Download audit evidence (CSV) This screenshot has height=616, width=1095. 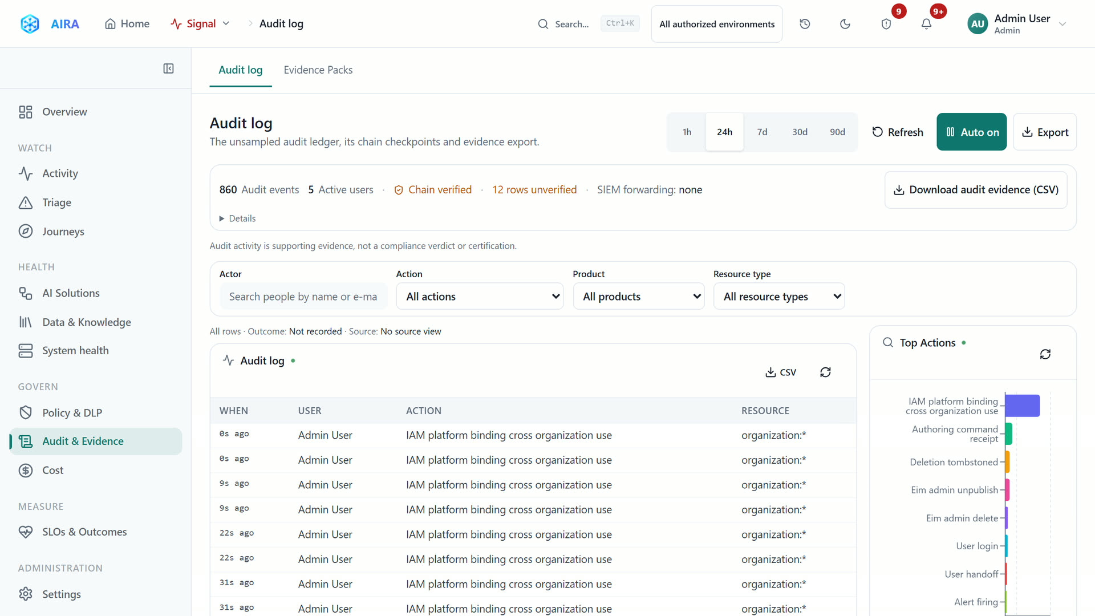(x=976, y=190)
